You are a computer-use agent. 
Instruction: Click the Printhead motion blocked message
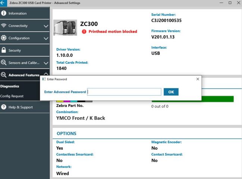pos(113,31)
